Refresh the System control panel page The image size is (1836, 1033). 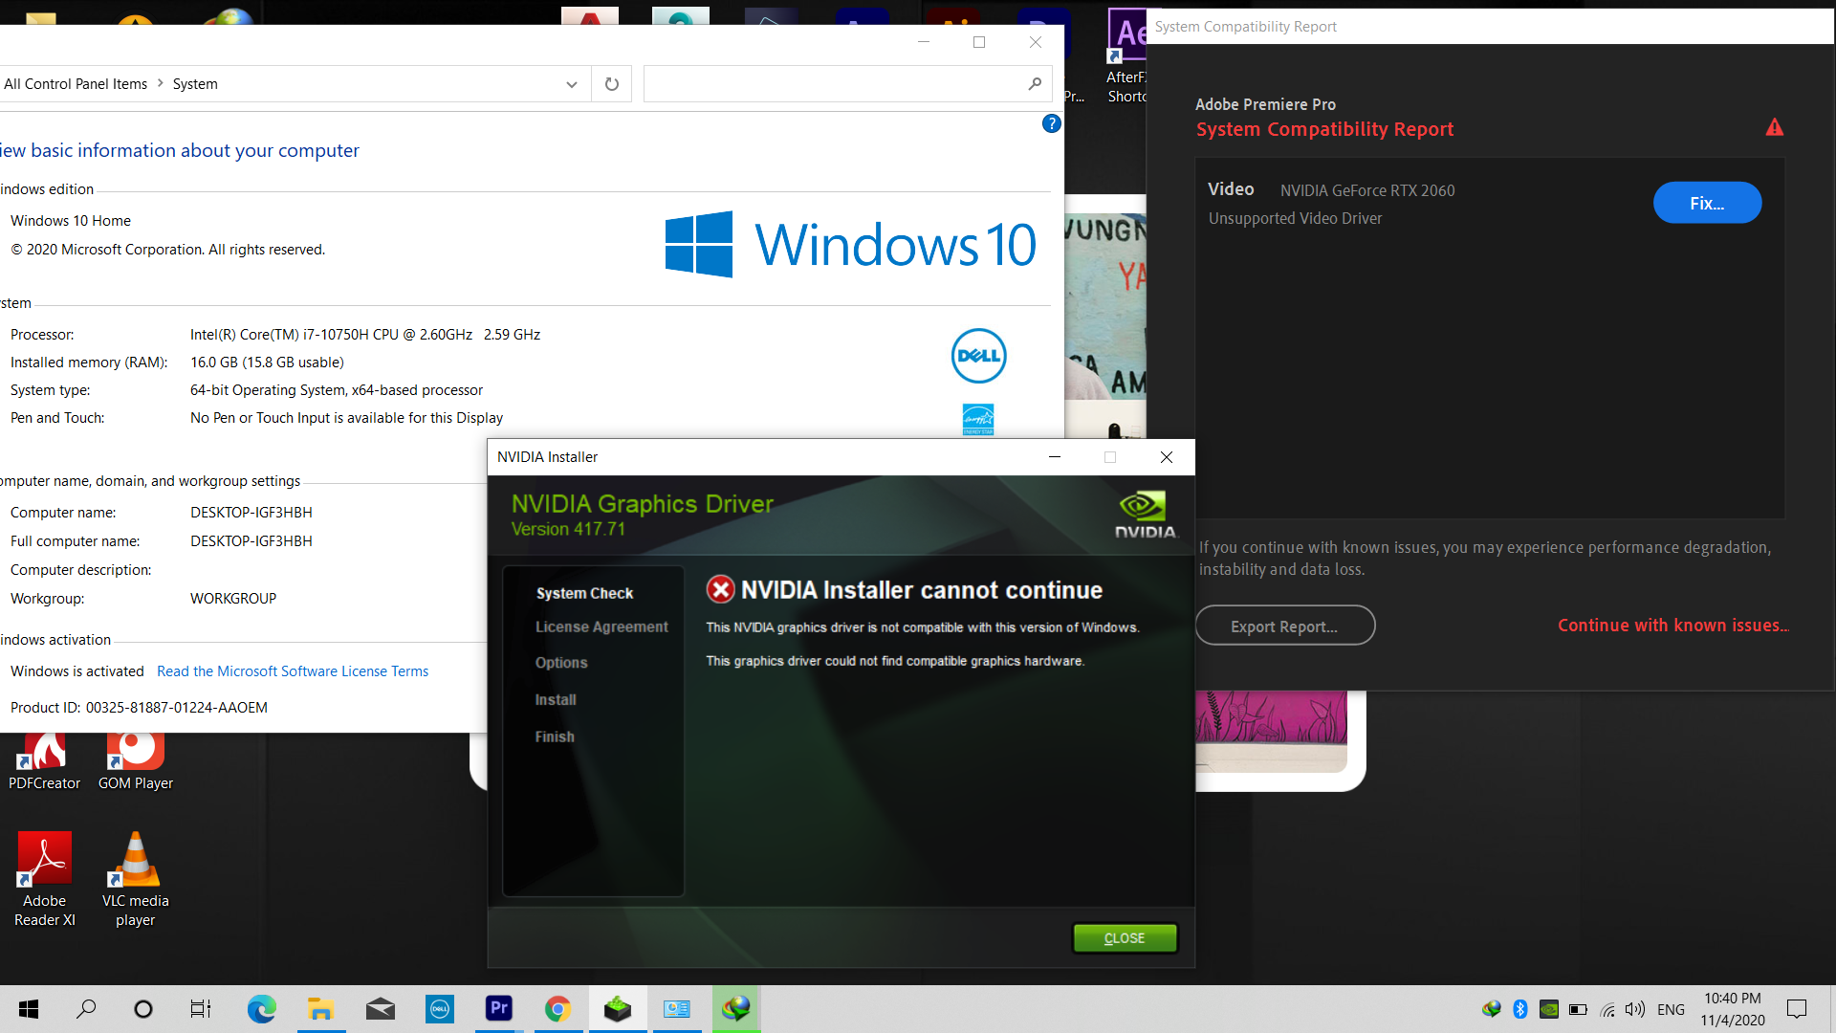point(612,84)
